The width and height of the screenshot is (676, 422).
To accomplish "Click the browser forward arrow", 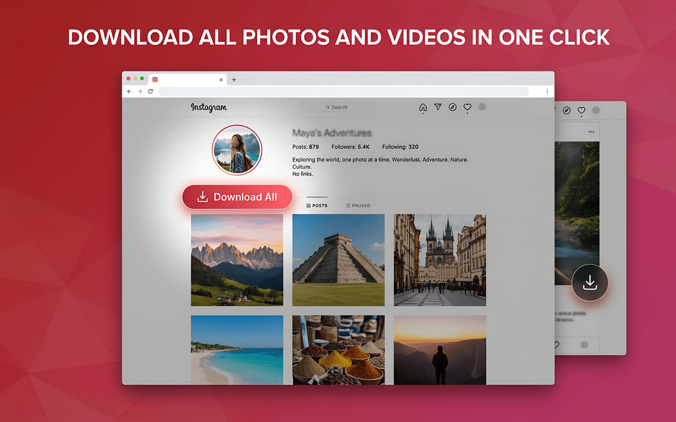I will (140, 91).
